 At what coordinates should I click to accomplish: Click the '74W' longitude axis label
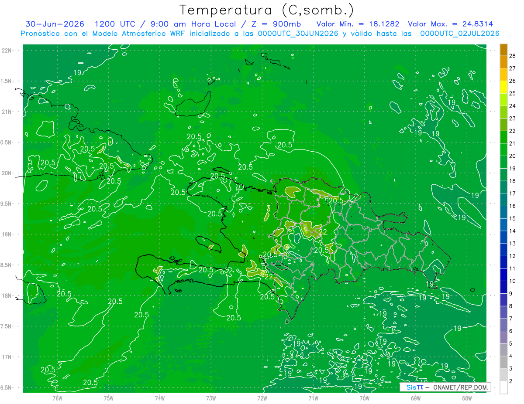tap(160, 398)
